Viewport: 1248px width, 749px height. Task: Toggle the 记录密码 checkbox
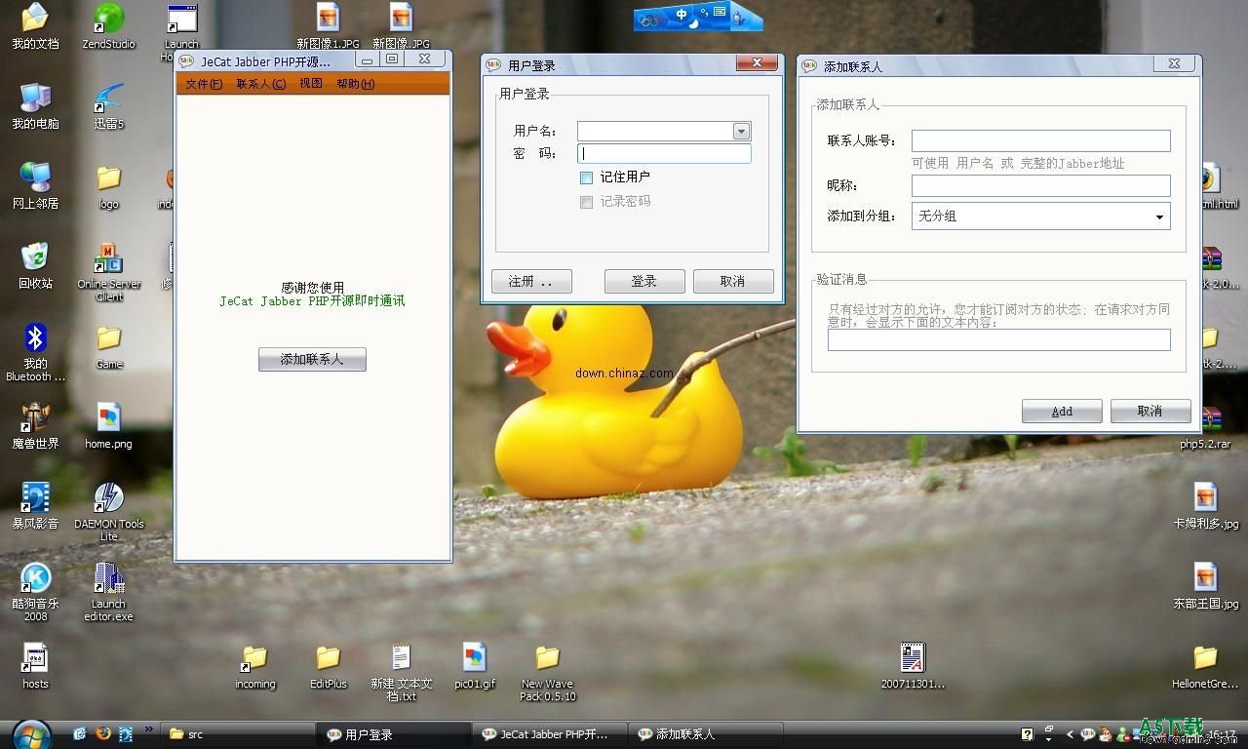(x=586, y=202)
